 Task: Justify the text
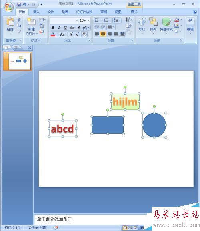(116, 34)
